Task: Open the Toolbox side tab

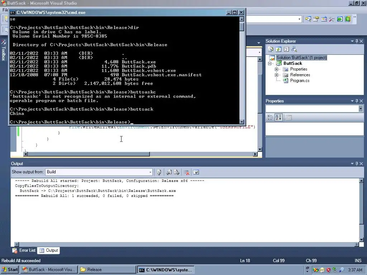Action: pos(4,50)
